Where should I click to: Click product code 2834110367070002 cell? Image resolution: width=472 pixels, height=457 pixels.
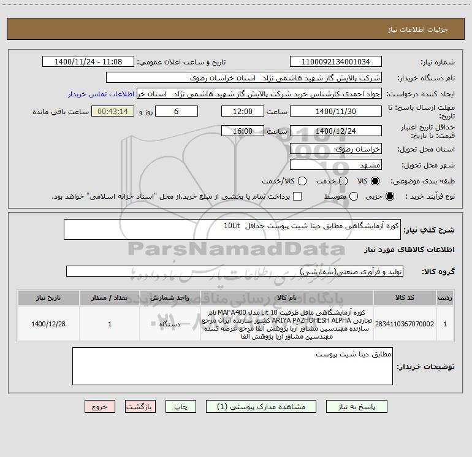[405, 324]
